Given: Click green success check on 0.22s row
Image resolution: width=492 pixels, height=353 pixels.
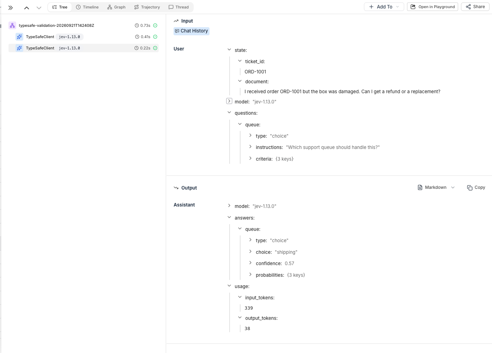Looking at the screenshot, I should (155, 48).
